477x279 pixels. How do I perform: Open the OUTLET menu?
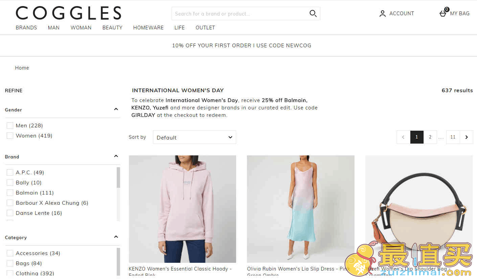coord(205,28)
